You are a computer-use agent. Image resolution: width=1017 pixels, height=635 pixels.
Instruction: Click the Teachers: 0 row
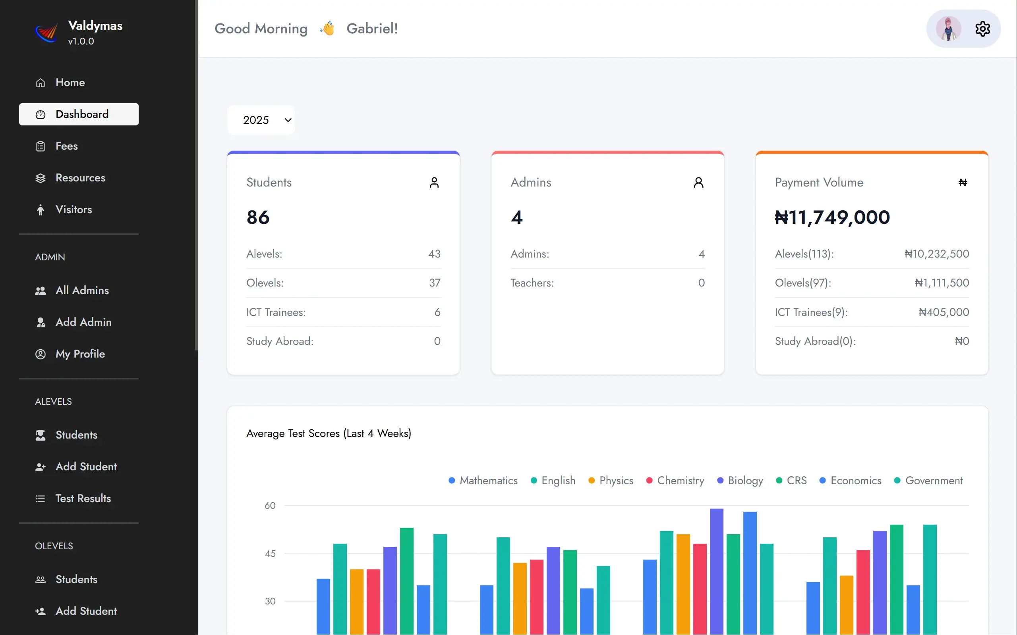tap(608, 283)
